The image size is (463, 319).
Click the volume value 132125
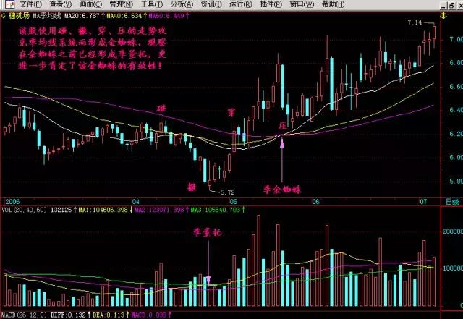(61, 210)
